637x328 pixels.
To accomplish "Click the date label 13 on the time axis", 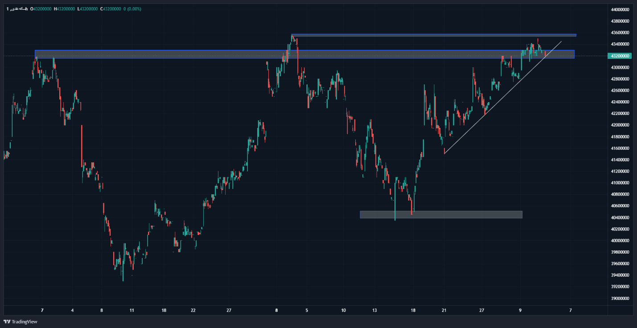I will pos(375,310).
